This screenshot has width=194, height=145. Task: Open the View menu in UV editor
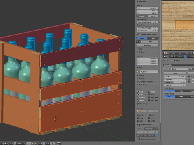(x=171, y=53)
